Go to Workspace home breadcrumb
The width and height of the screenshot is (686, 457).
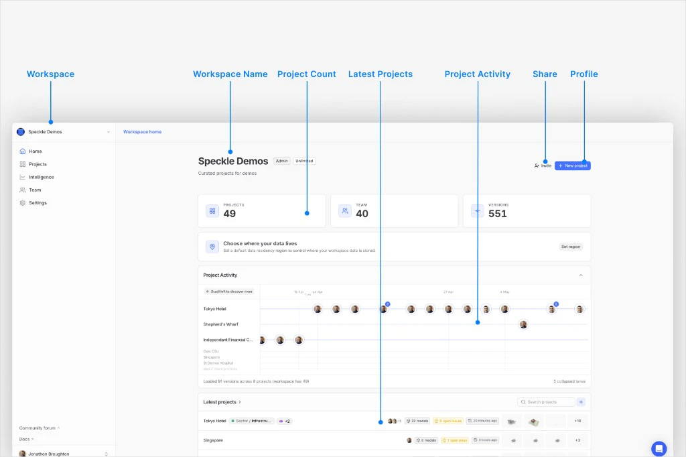tap(142, 132)
